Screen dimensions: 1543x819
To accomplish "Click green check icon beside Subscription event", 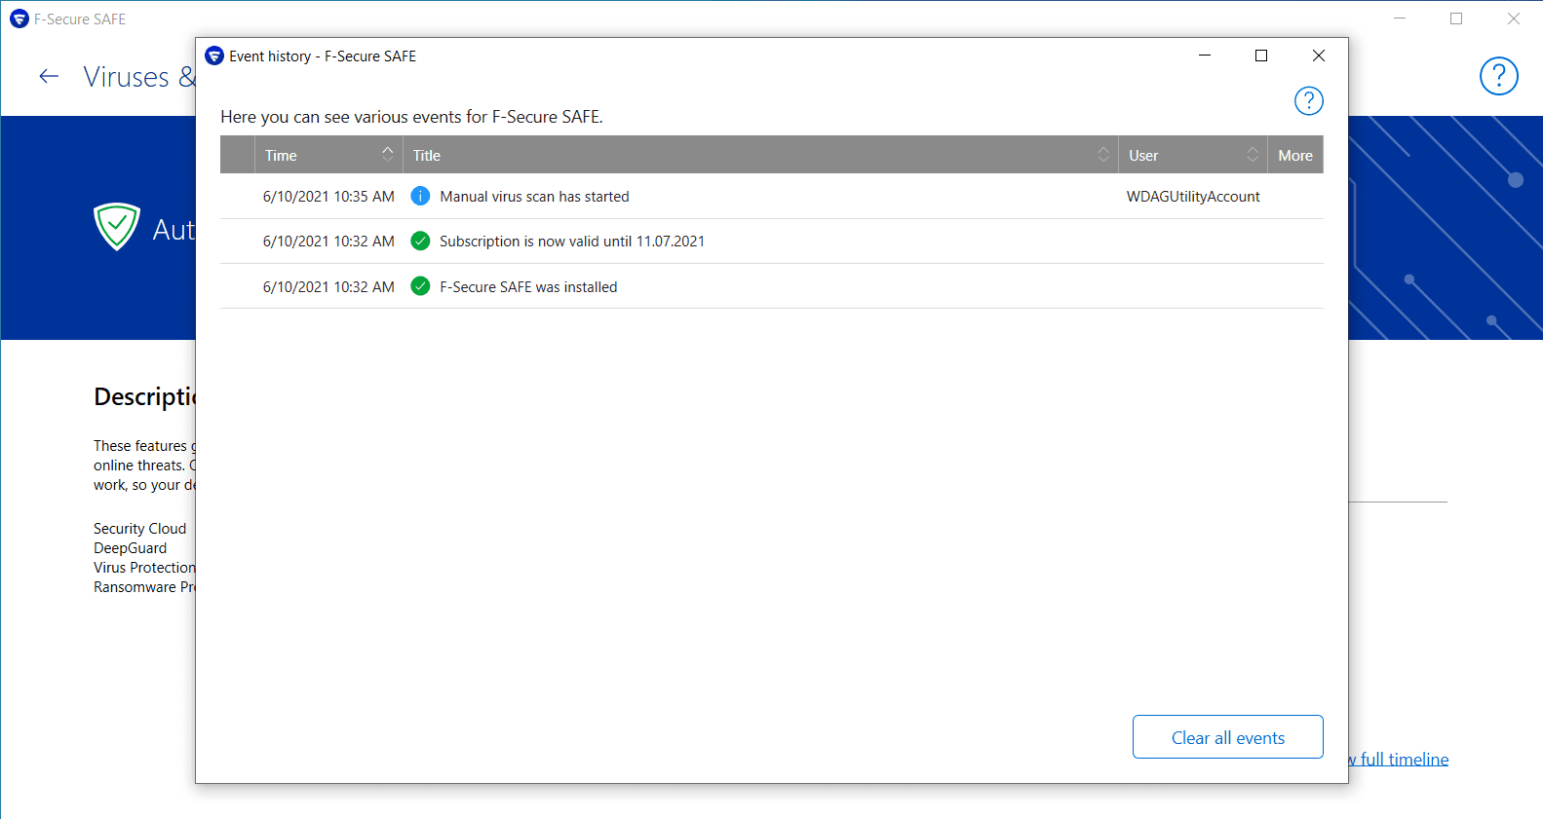I will tap(420, 241).
